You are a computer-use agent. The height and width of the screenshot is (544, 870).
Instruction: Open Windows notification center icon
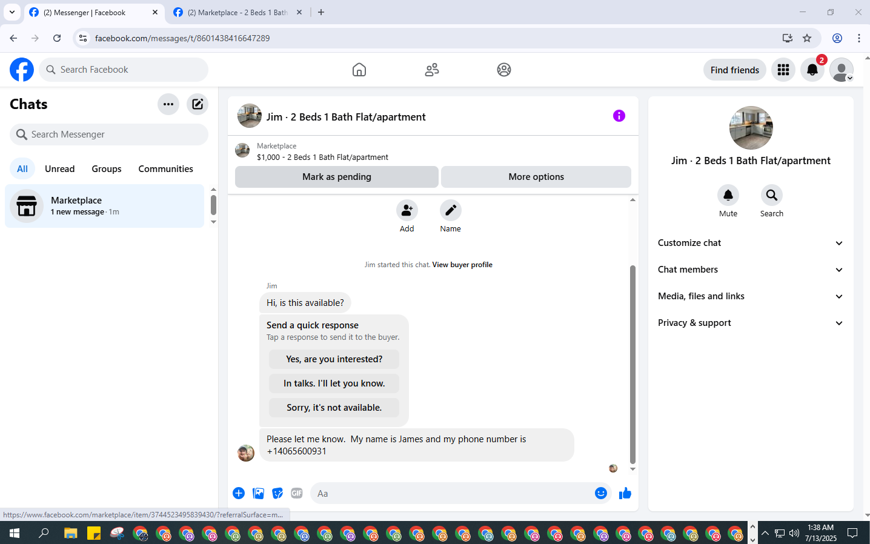pos(852,533)
